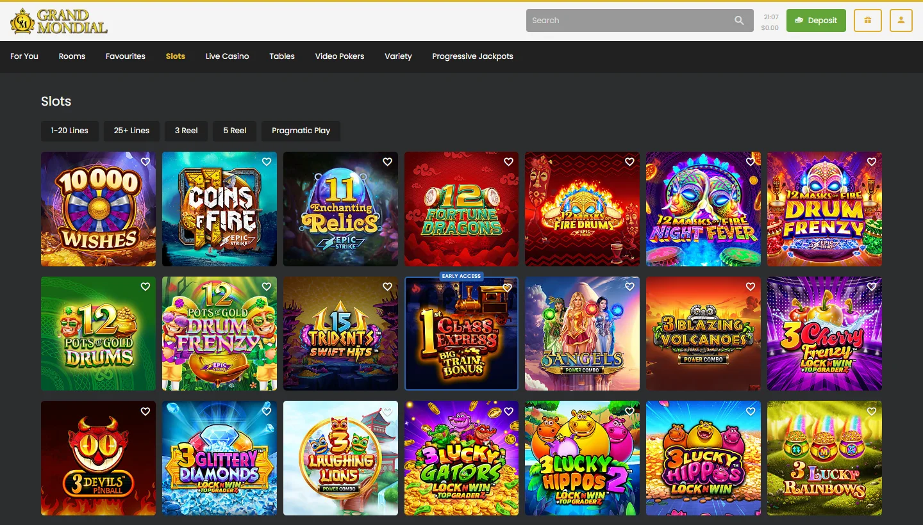Click the search magnifier icon
923x525 pixels.
739,20
